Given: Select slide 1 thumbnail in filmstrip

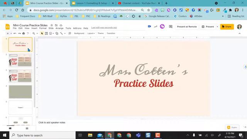Looking at the screenshot, I should tap(20, 44).
